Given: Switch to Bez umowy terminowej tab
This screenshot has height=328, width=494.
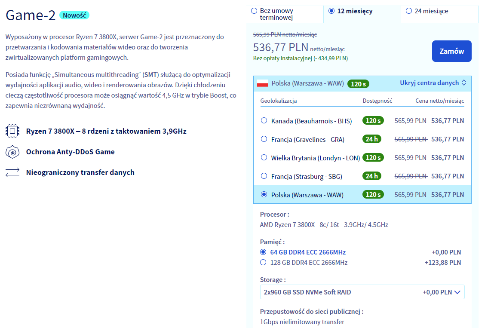Looking at the screenshot, I should (x=254, y=11).
